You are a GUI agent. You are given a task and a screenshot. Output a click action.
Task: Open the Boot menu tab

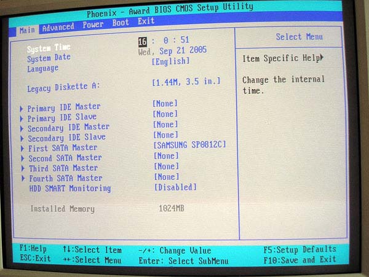click(x=121, y=23)
